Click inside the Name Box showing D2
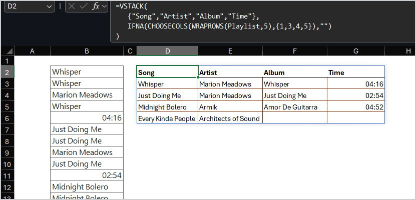The image size is (416, 200). (26, 6)
